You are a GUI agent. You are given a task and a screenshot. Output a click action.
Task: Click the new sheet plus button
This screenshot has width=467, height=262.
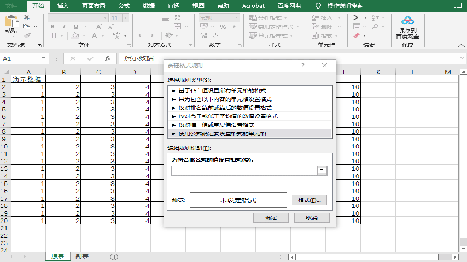(x=114, y=257)
